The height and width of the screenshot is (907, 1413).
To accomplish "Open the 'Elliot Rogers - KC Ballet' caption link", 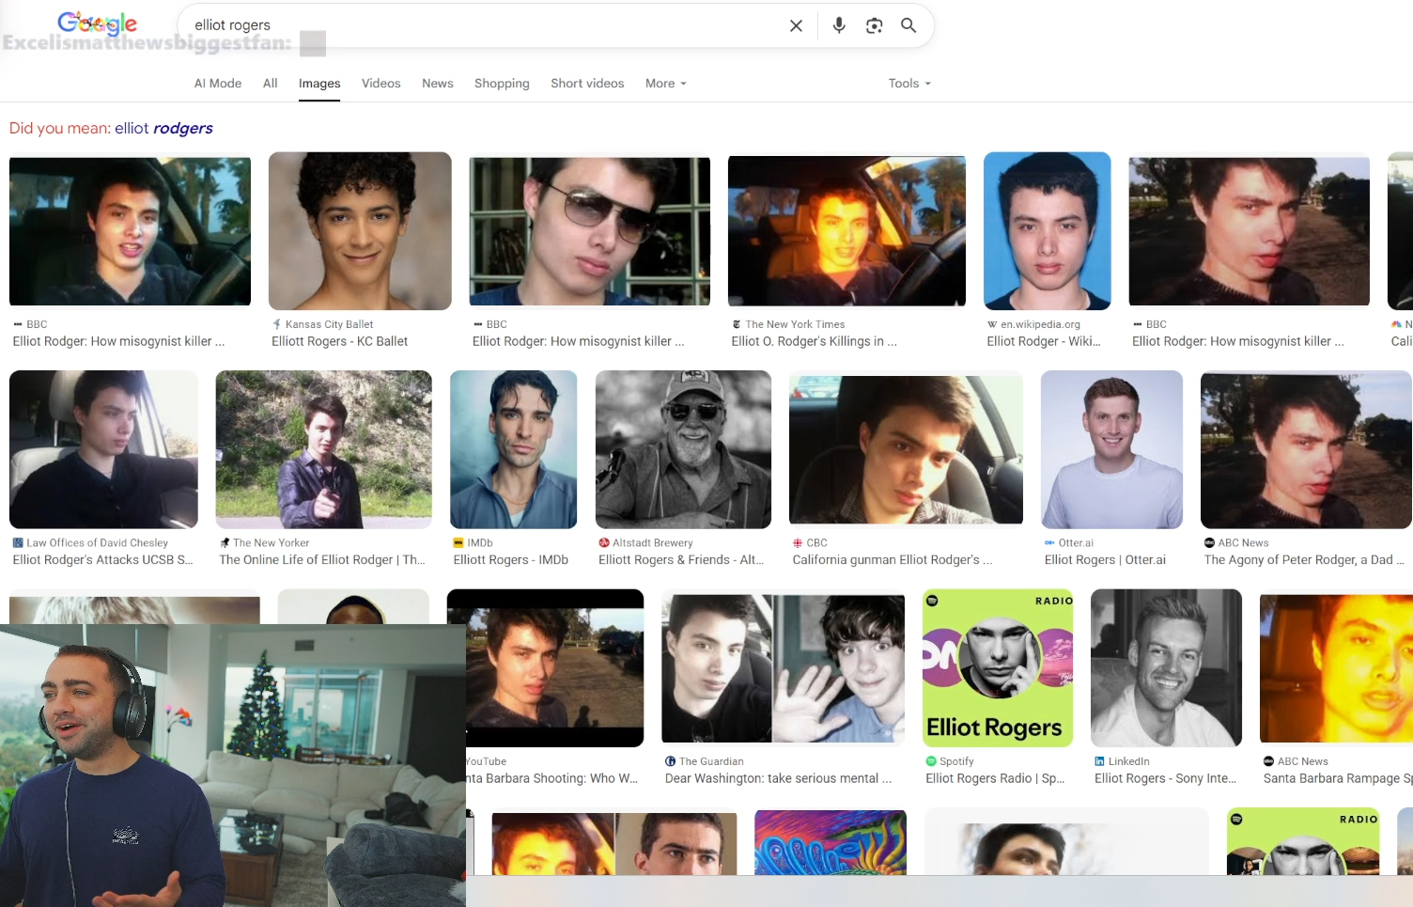I will [340, 341].
